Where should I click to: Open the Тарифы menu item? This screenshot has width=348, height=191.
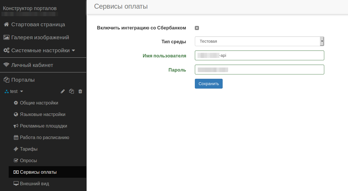tap(29, 149)
